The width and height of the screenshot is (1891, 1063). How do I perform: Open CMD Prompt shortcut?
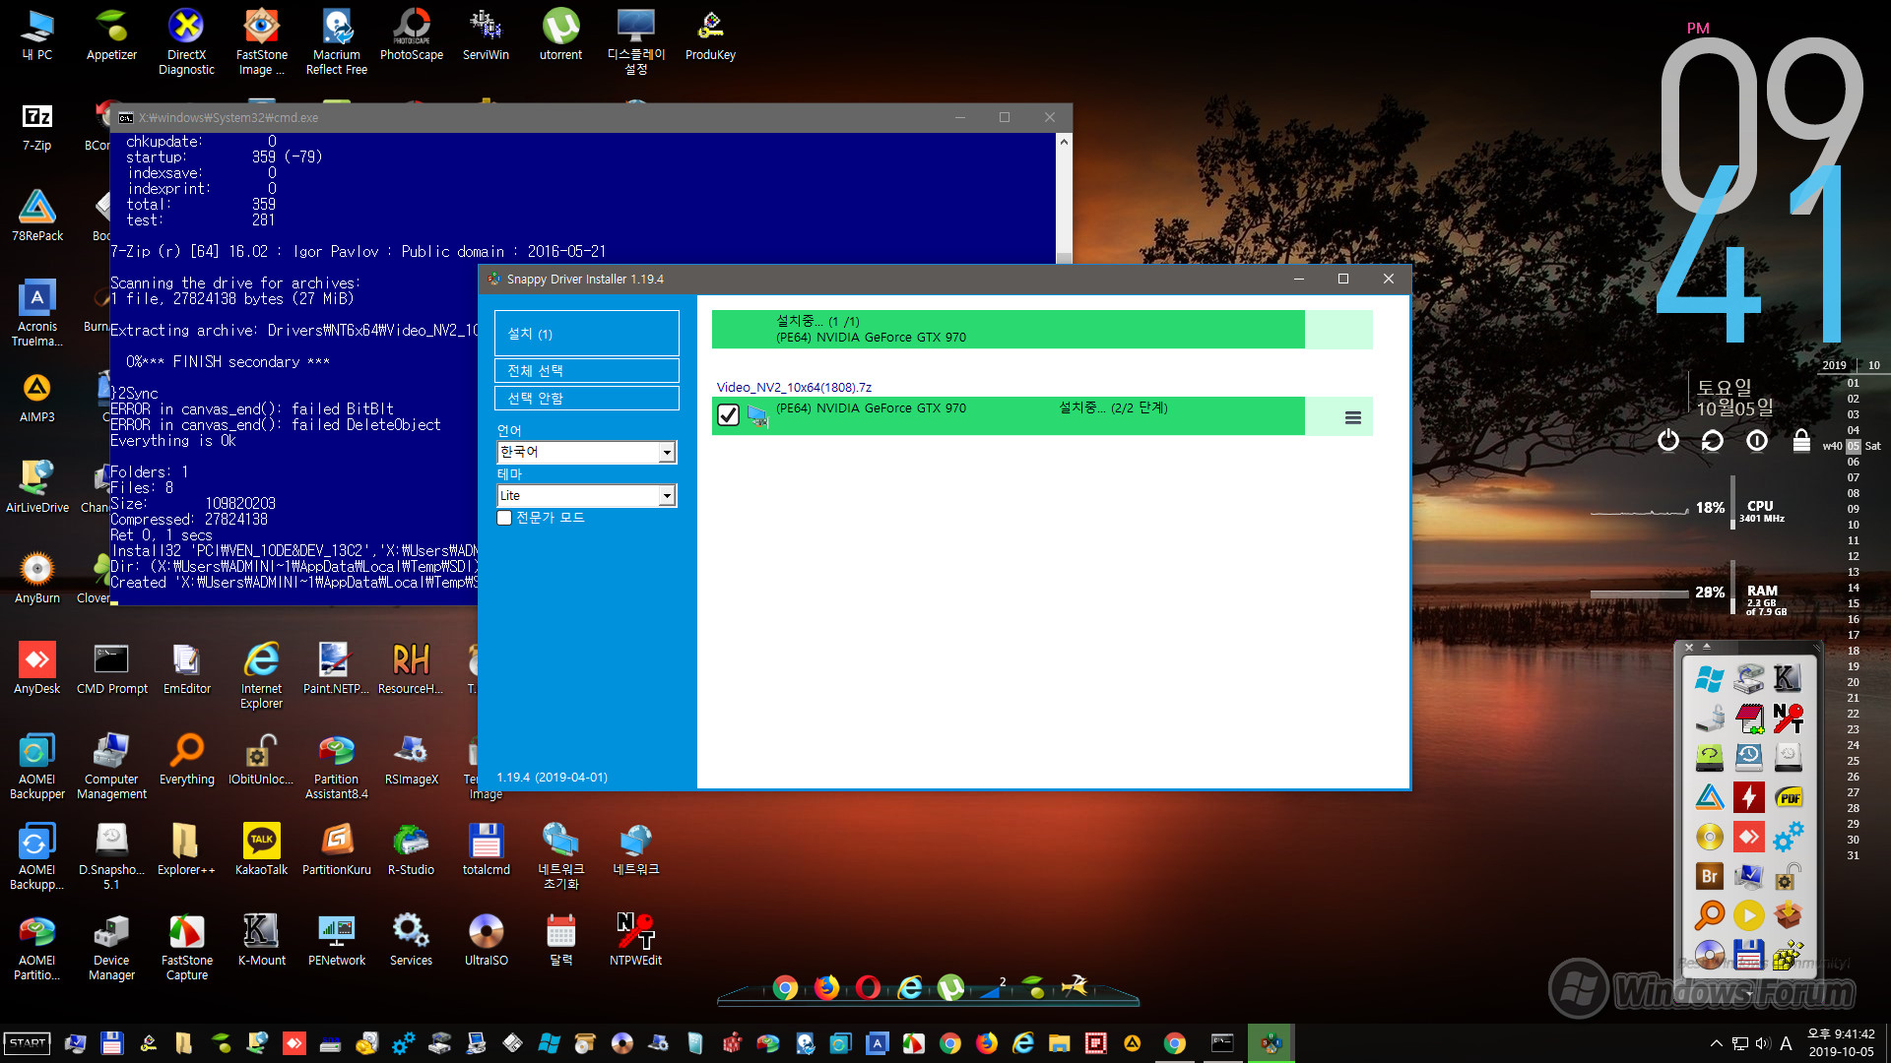(x=111, y=669)
